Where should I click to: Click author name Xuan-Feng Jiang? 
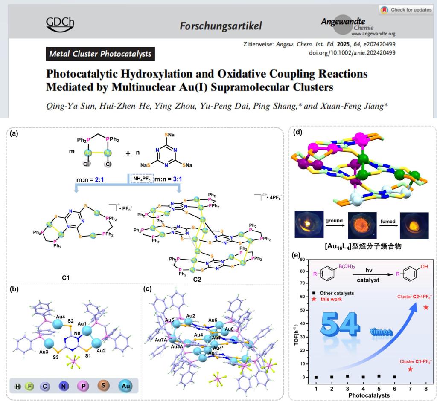(352, 106)
